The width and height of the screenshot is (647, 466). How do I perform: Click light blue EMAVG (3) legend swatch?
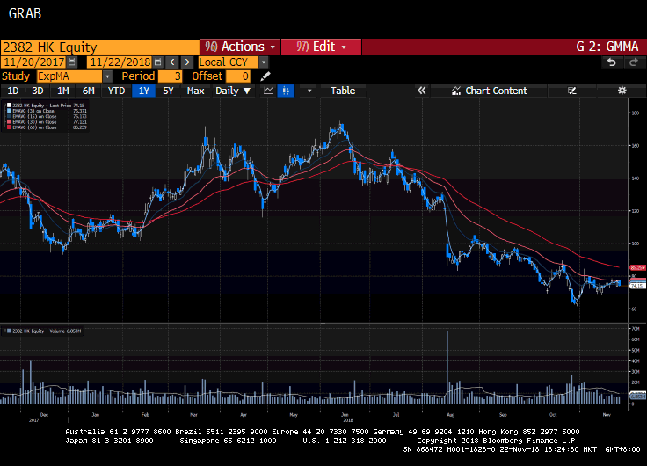9,111
